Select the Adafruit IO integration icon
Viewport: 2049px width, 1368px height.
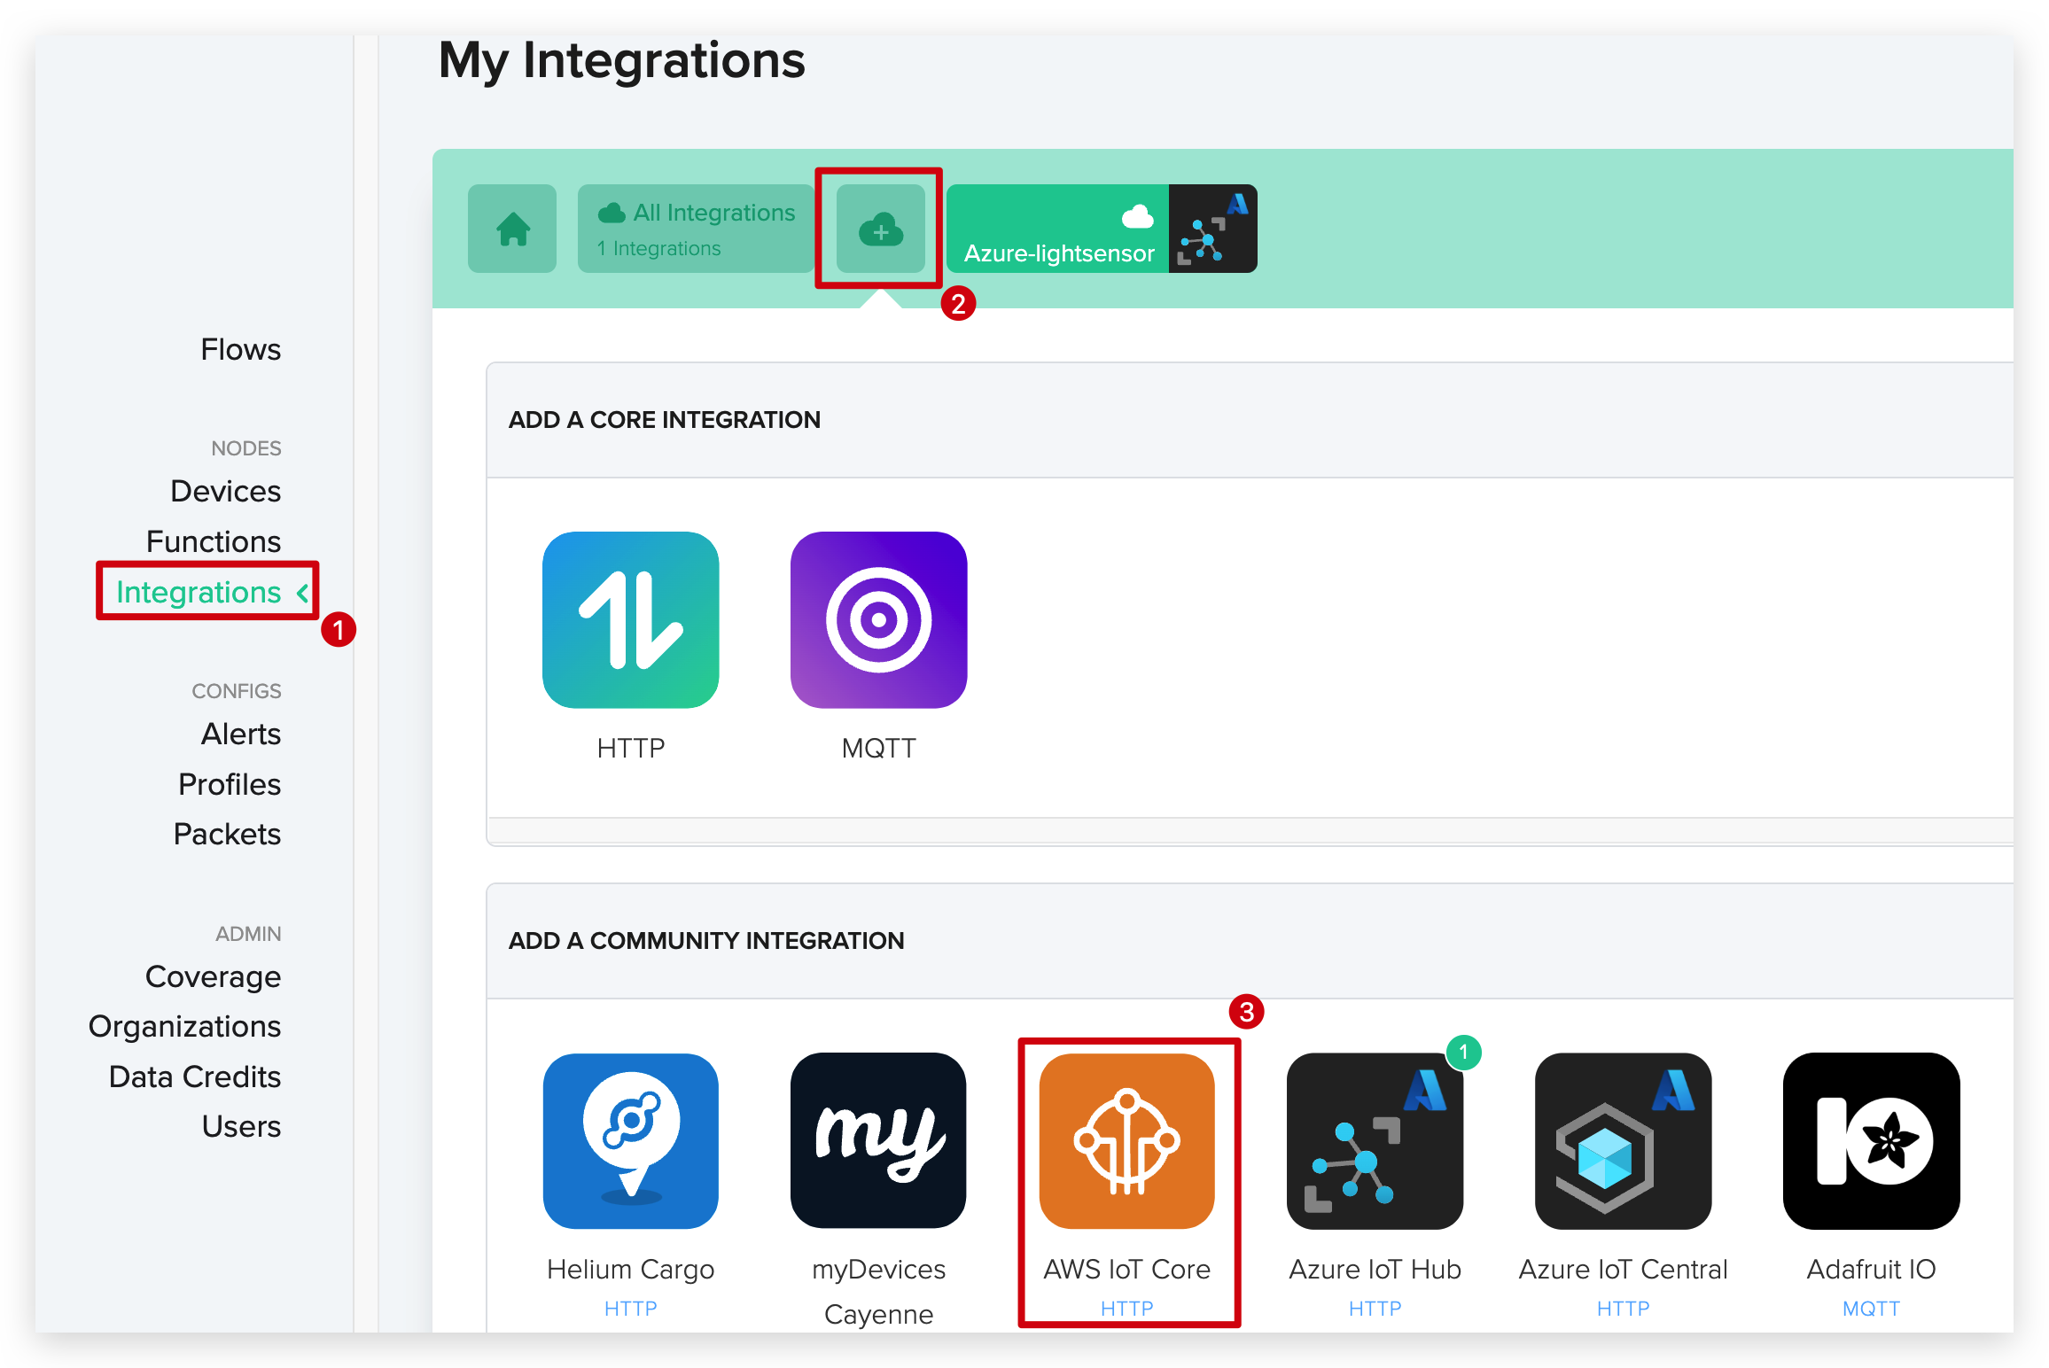pyautogui.click(x=1872, y=1140)
